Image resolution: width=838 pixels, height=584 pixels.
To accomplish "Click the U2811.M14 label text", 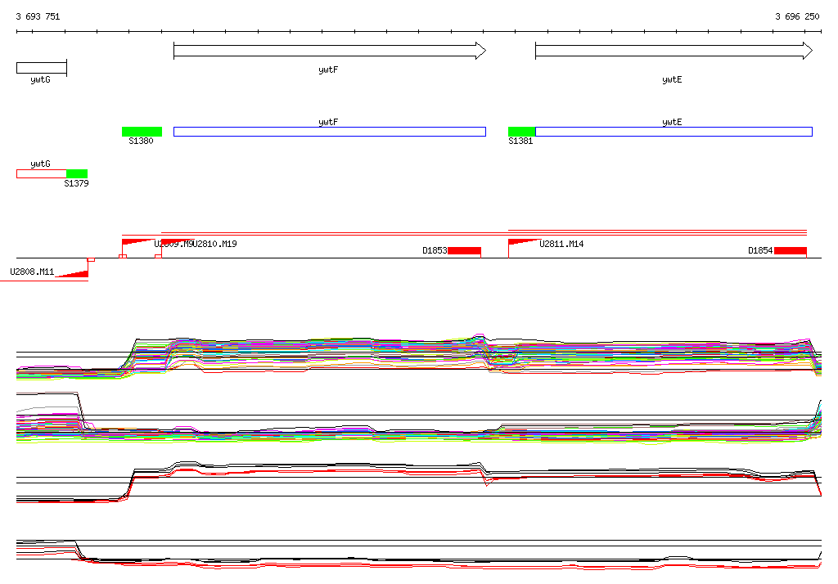I will point(561,244).
